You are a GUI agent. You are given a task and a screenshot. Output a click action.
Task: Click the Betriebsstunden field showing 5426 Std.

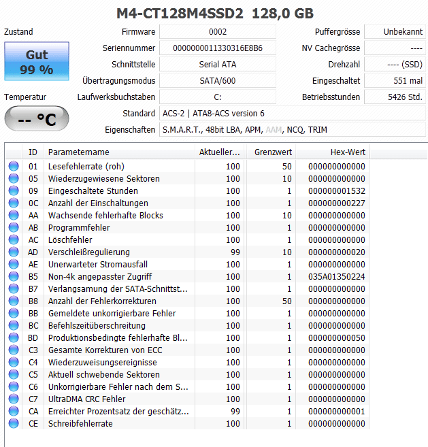click(395, 97)
